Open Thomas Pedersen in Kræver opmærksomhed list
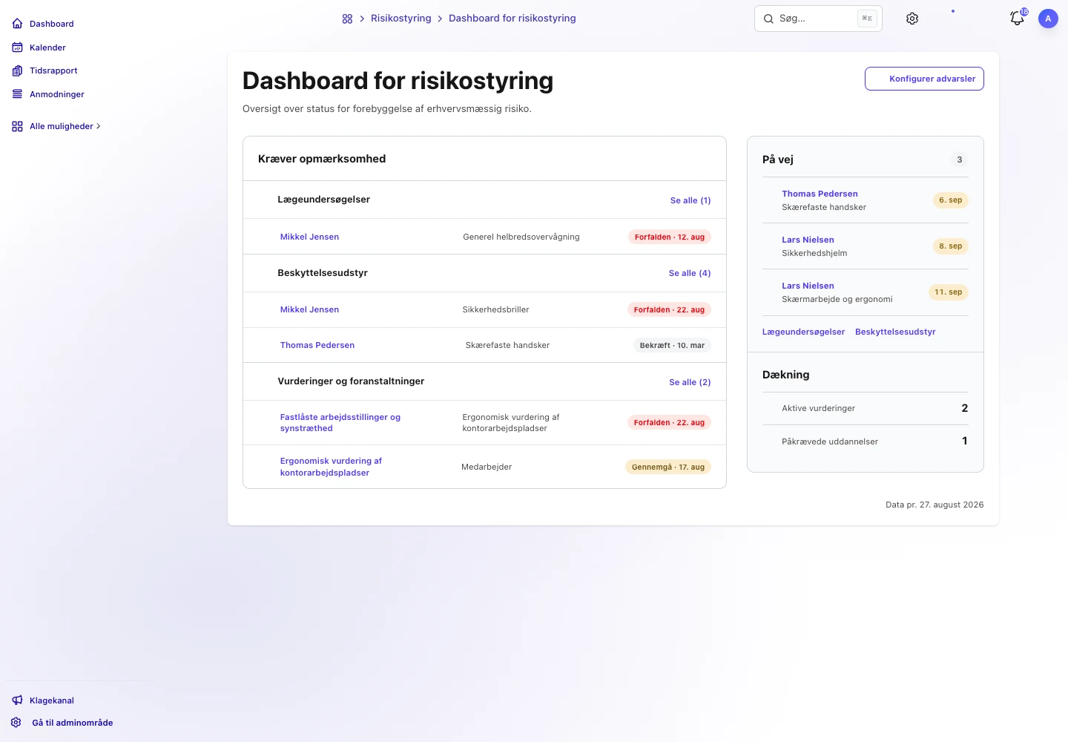Image resolution: width=1068 pixels, height=742 pixels. click(317, 345)
